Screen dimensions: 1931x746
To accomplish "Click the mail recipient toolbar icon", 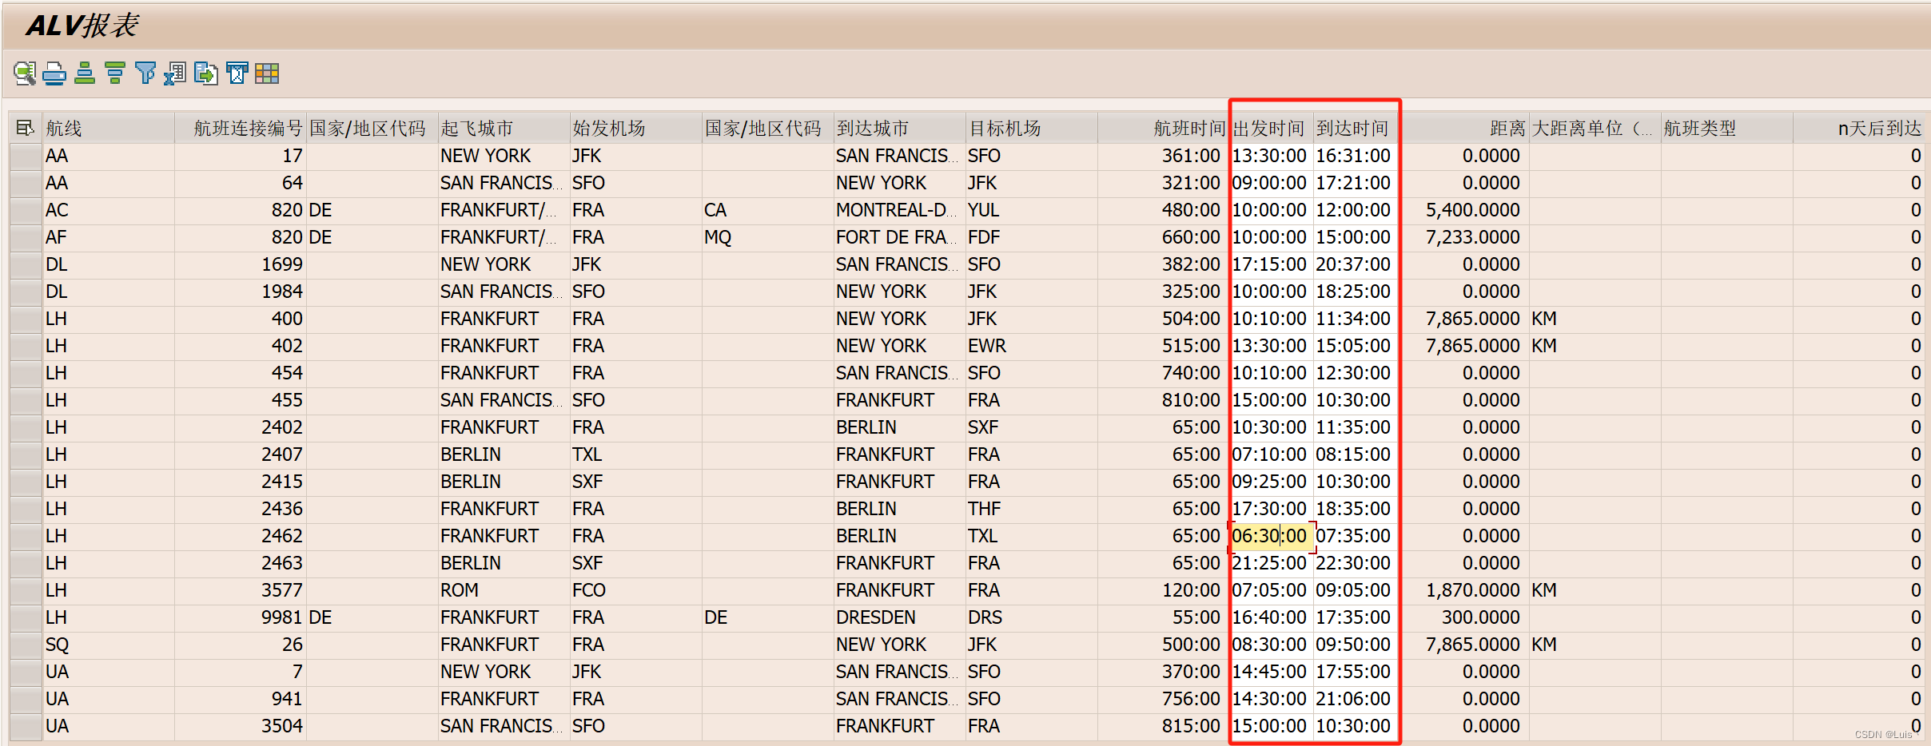I will tap(237, 73).
